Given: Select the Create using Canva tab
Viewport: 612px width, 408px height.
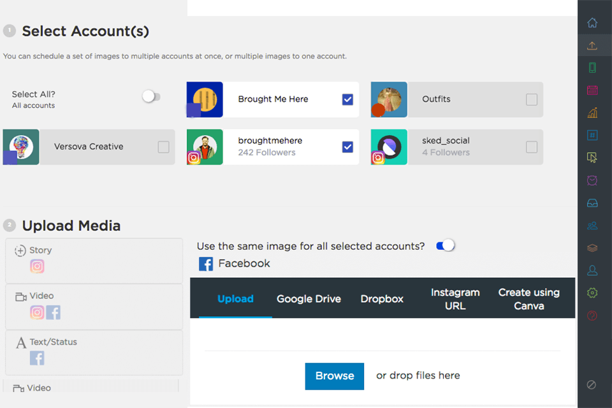Looking at the screenshot, I should [x=529, y=299].
